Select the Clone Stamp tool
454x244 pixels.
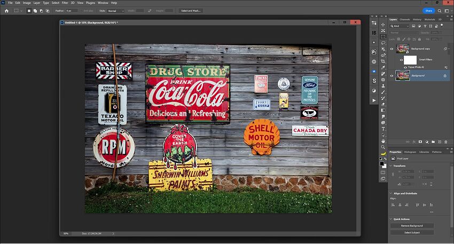383,86
